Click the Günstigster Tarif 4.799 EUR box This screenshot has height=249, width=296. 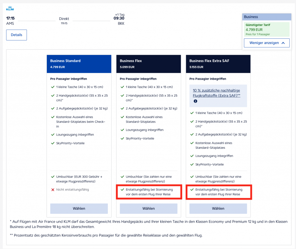tap(267, 29)
